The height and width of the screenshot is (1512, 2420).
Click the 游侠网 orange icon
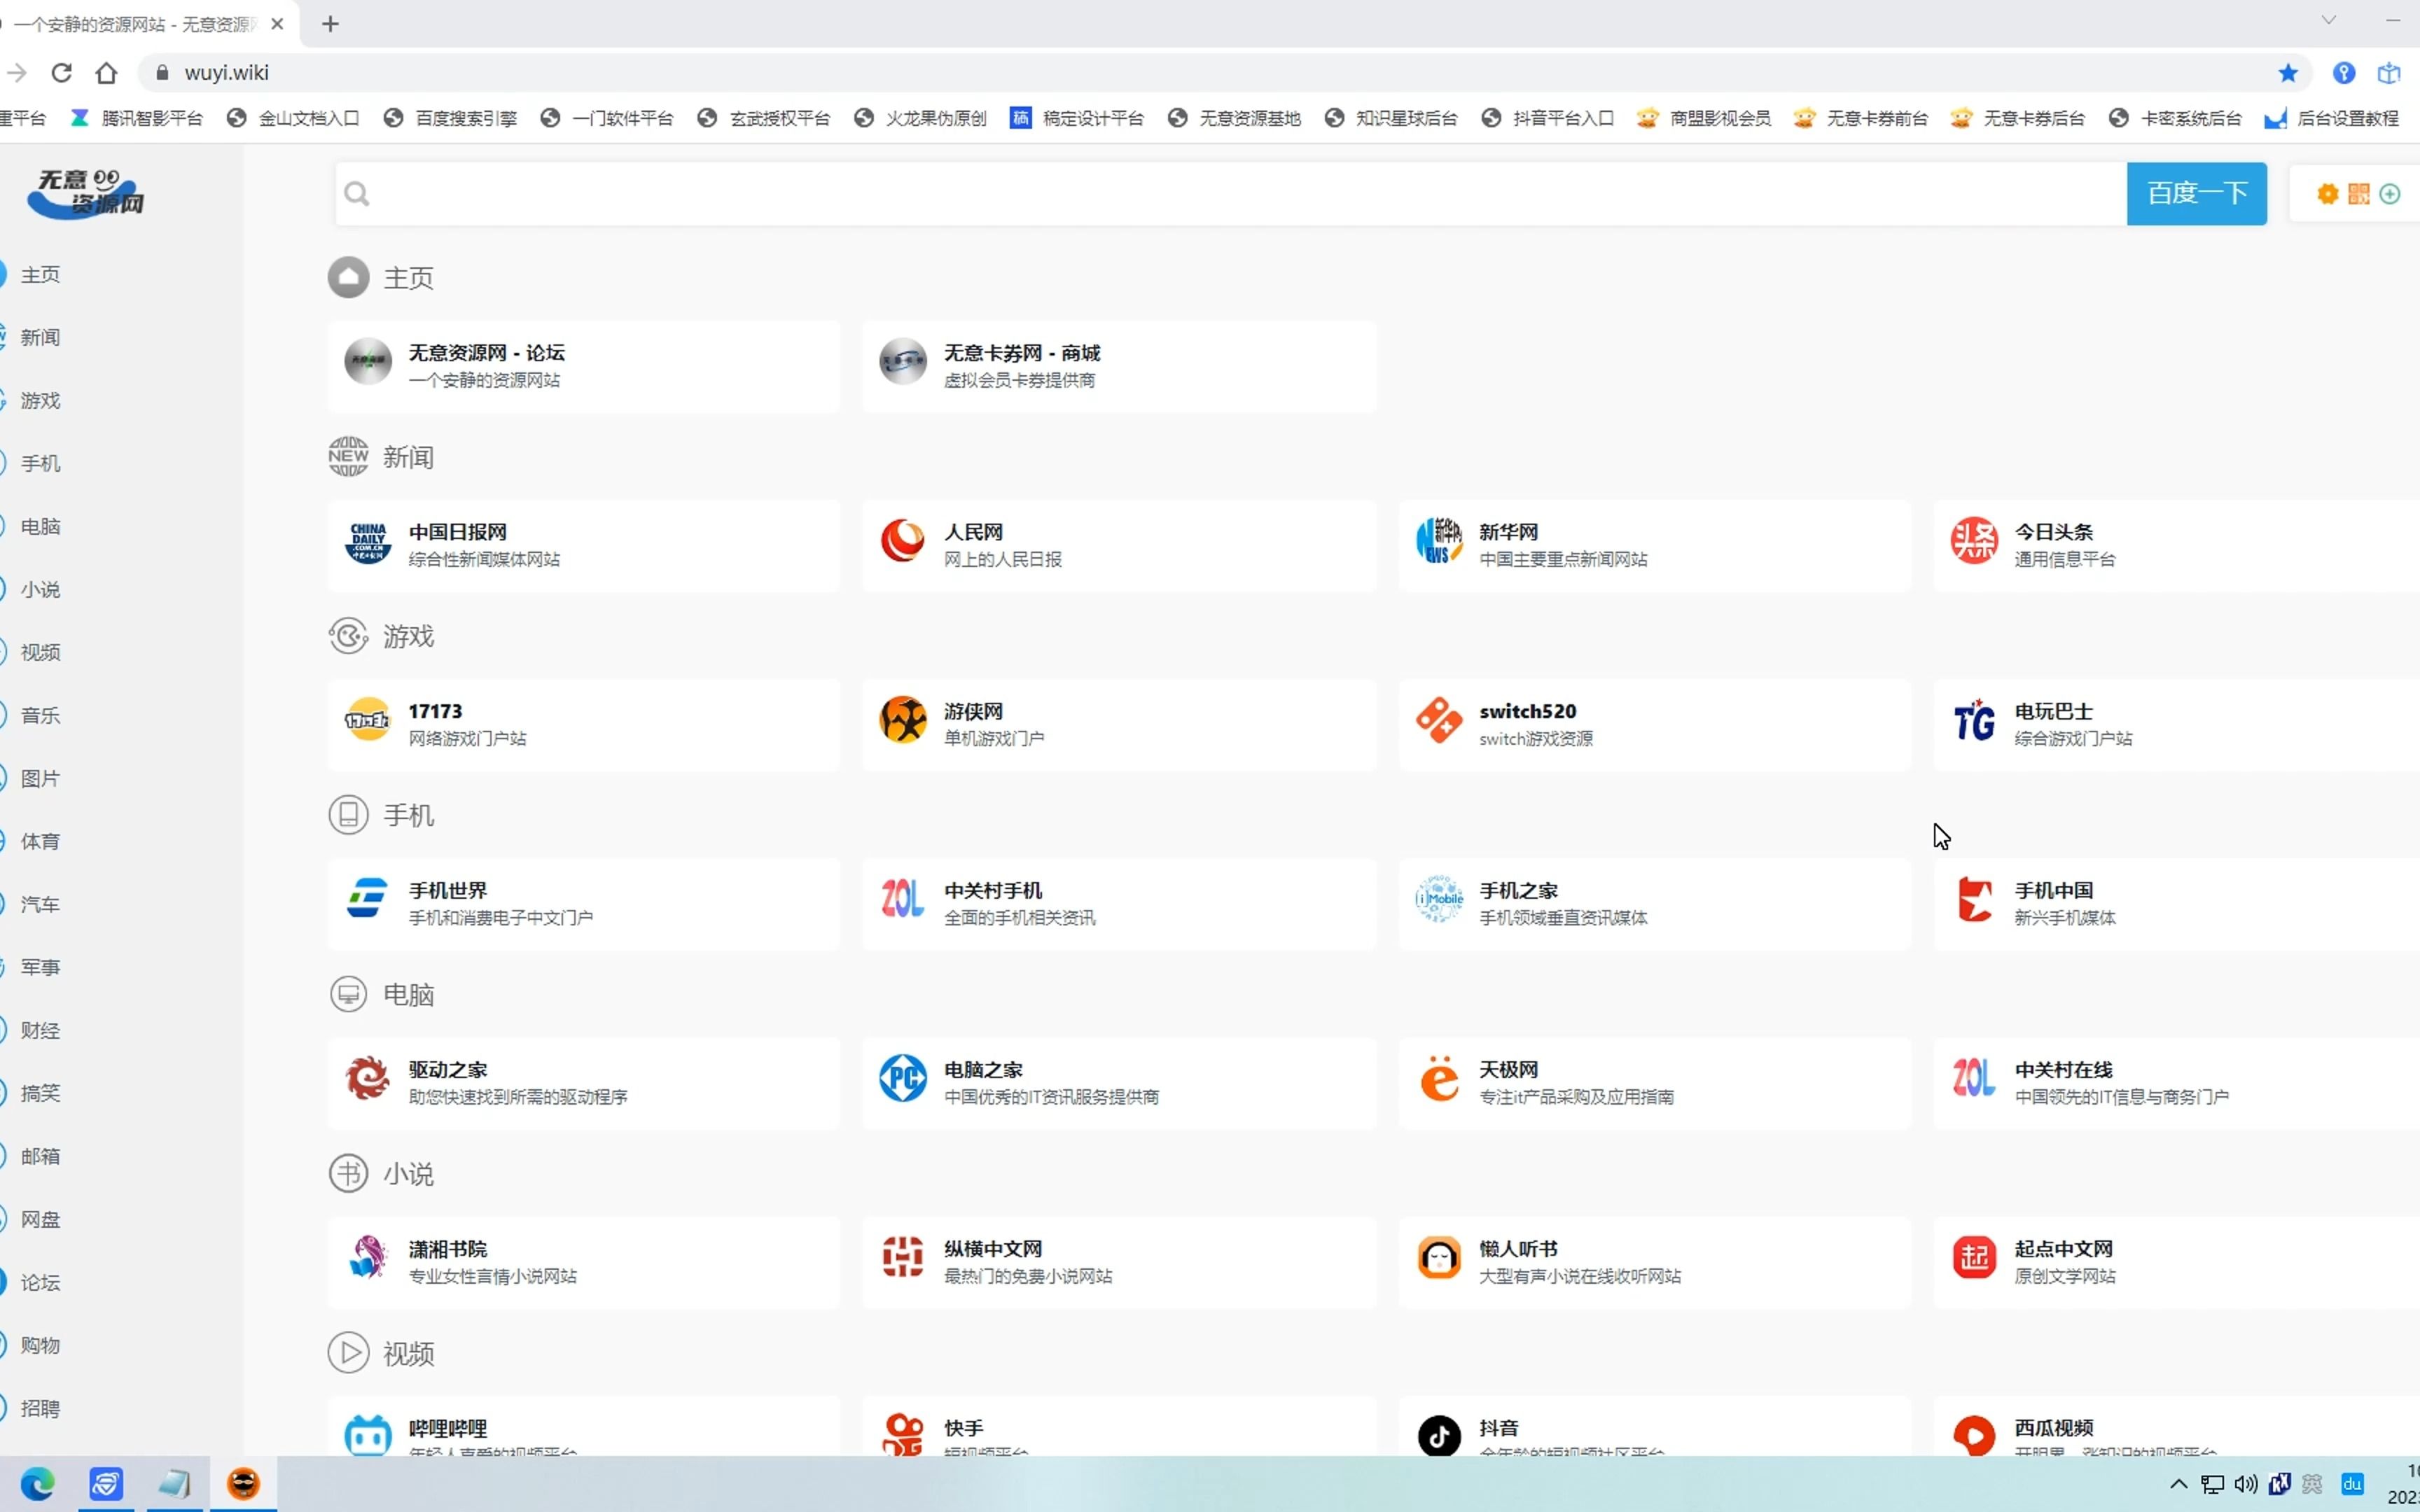pyautogui.click(x=902, y=721)
